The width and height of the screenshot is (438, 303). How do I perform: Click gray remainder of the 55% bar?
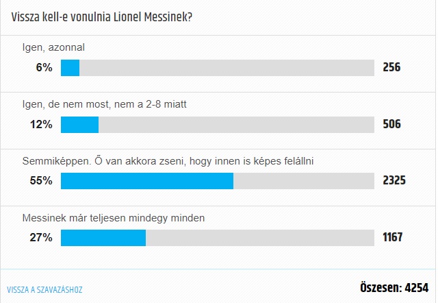[304, 181]
